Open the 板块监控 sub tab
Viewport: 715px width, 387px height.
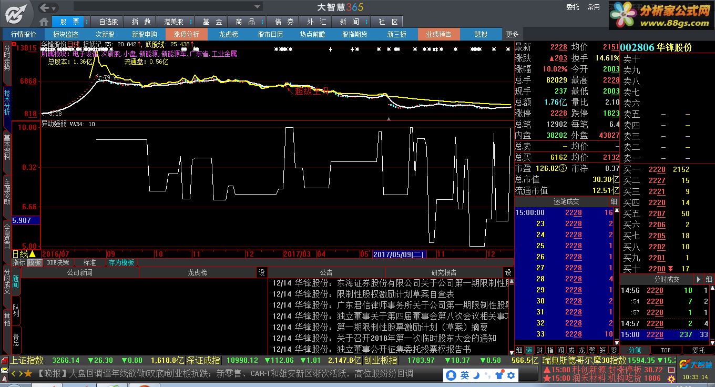66,34
